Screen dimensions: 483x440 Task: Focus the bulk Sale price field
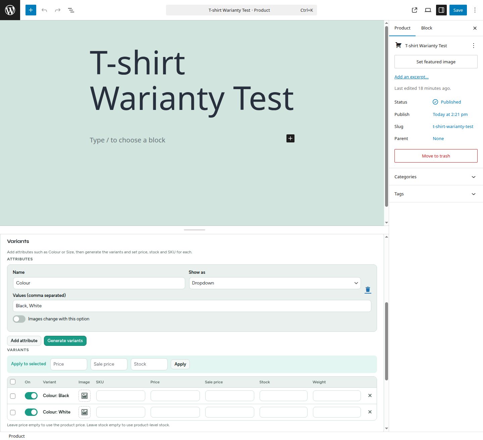[x=109, y=364]
